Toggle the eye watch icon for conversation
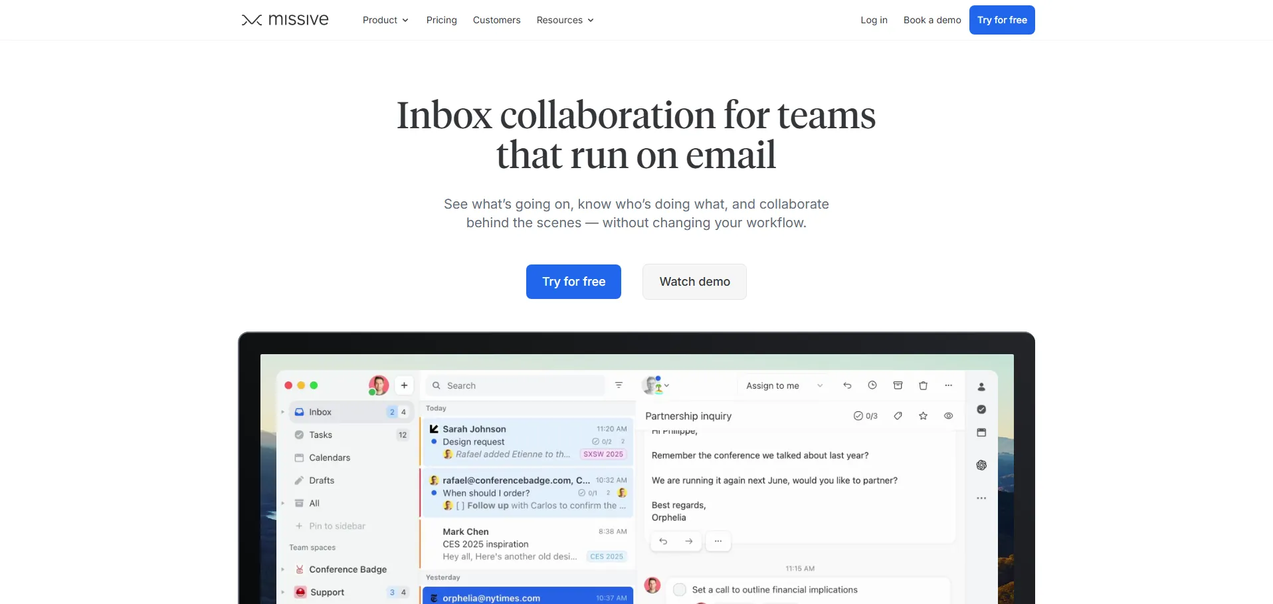The image size is (1273, 604). click(948, 416)
